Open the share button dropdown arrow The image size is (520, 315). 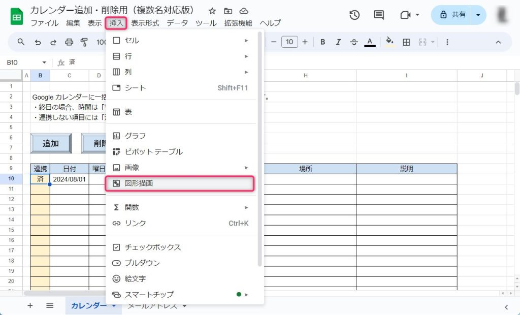478,15
